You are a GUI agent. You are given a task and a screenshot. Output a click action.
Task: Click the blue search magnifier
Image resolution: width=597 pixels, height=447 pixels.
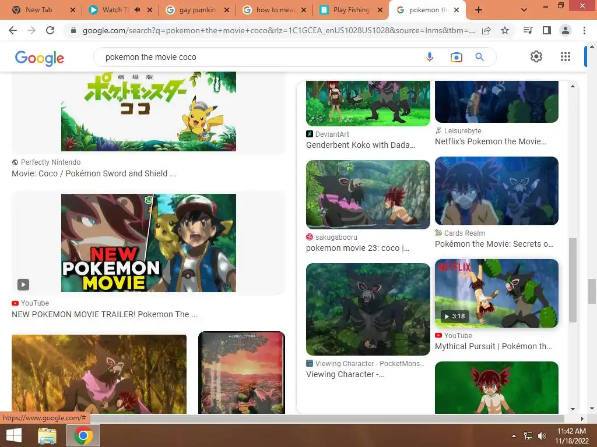[x=479, y=57]
